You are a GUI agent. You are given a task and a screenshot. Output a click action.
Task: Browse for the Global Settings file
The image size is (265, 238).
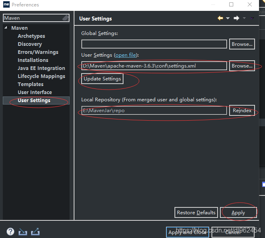point(242,44)
